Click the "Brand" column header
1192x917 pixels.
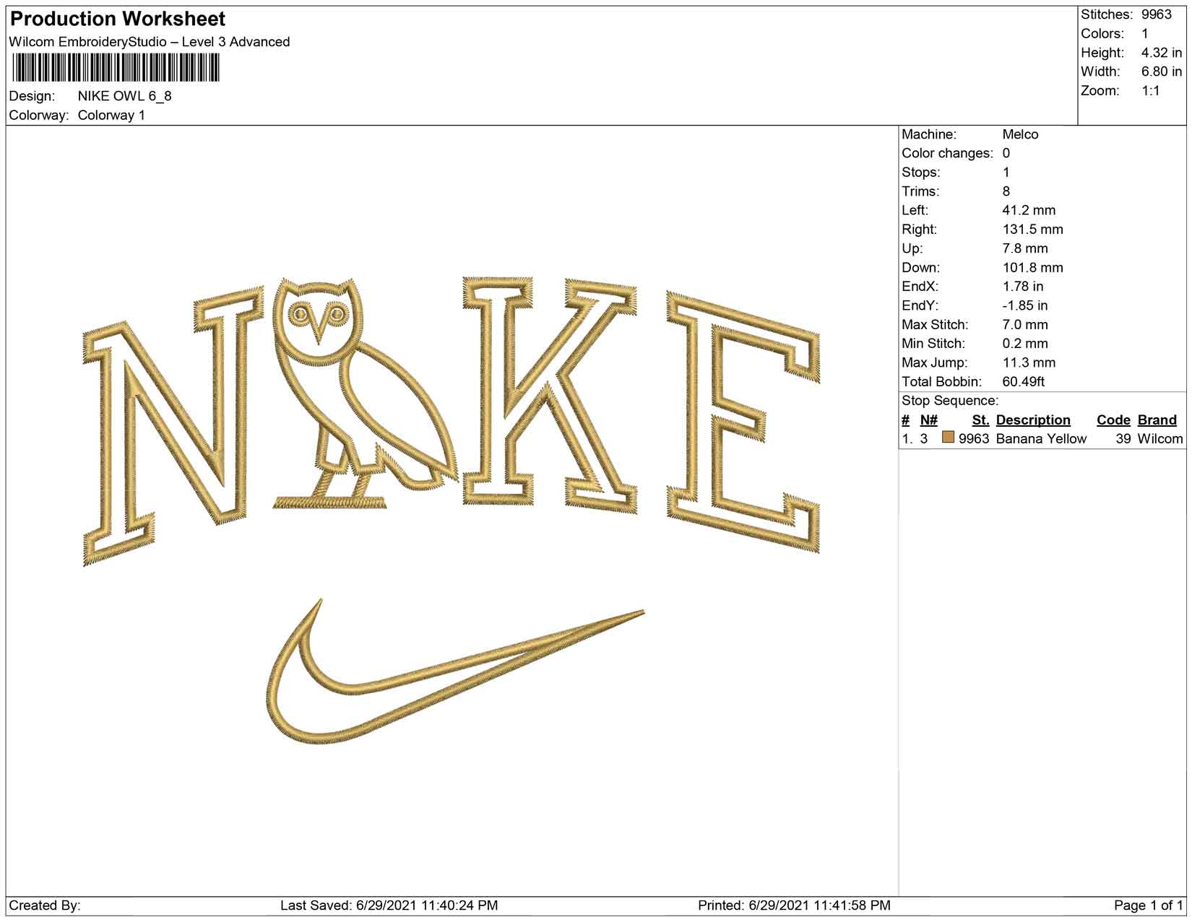click(1157, 420)
